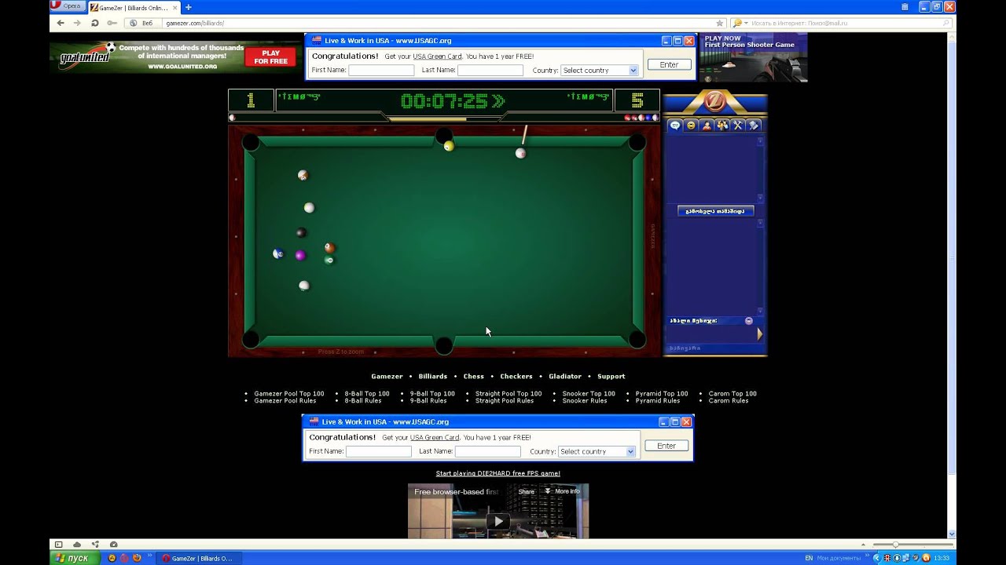
Task: Open the smiley emoticons tab in the side panel
Action: pos(691,125)
